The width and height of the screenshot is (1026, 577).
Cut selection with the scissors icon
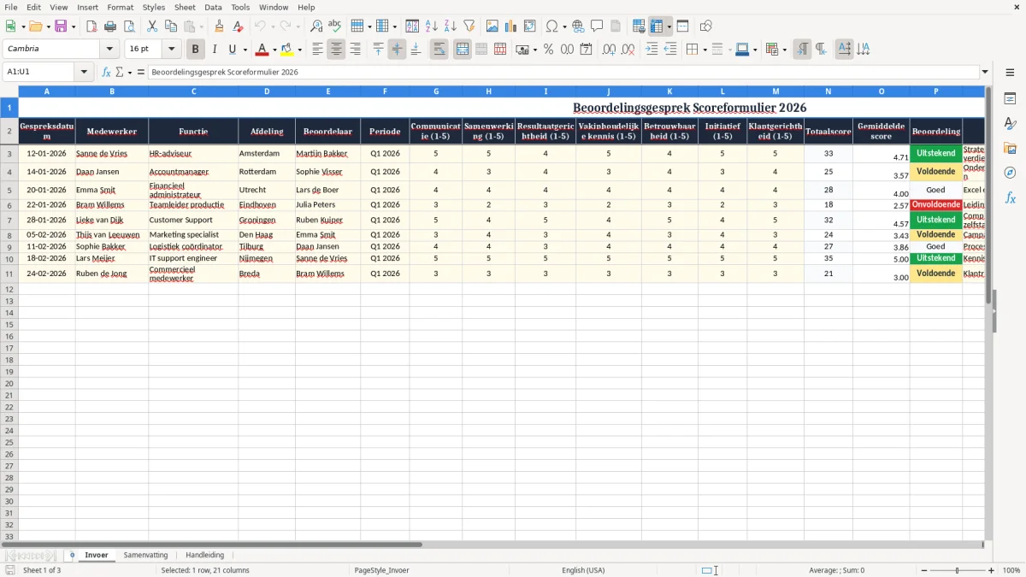[152, 26]
